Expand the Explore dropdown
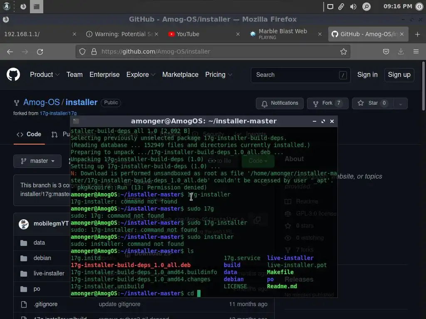Screen dimensions: 426x319 [141, 75]
